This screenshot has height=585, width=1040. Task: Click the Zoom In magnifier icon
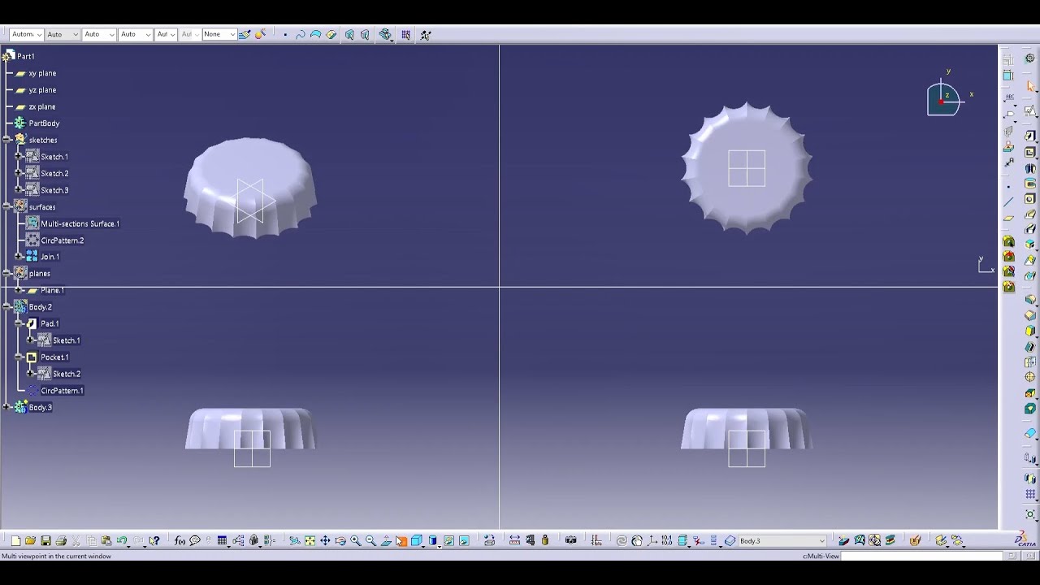coord(355,540)
